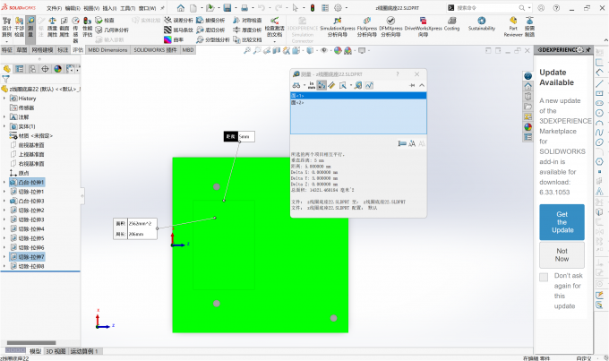Pin the 3DEXPERIENCE task pane

click(x=588, y=50)
